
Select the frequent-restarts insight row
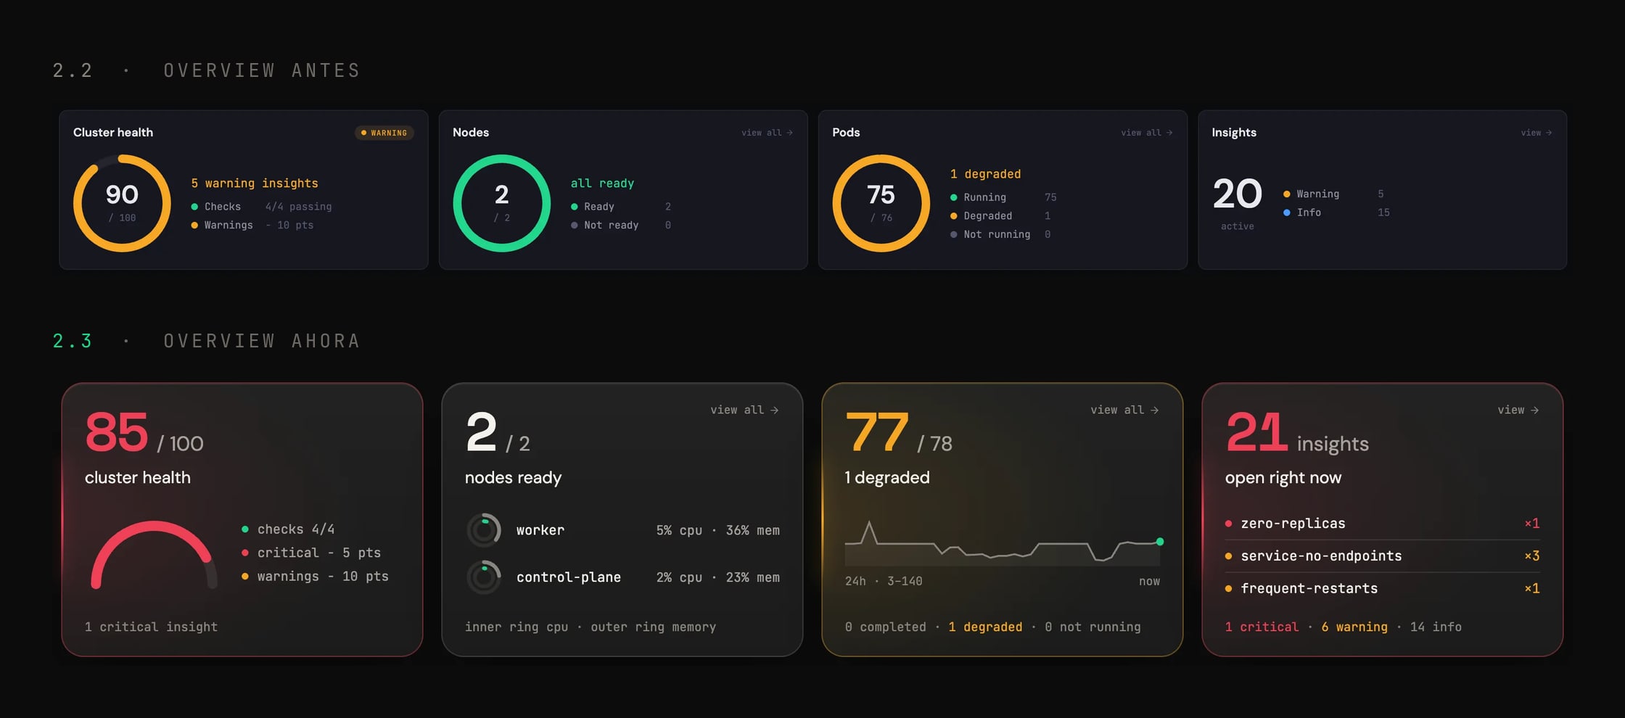[1382, 588]
